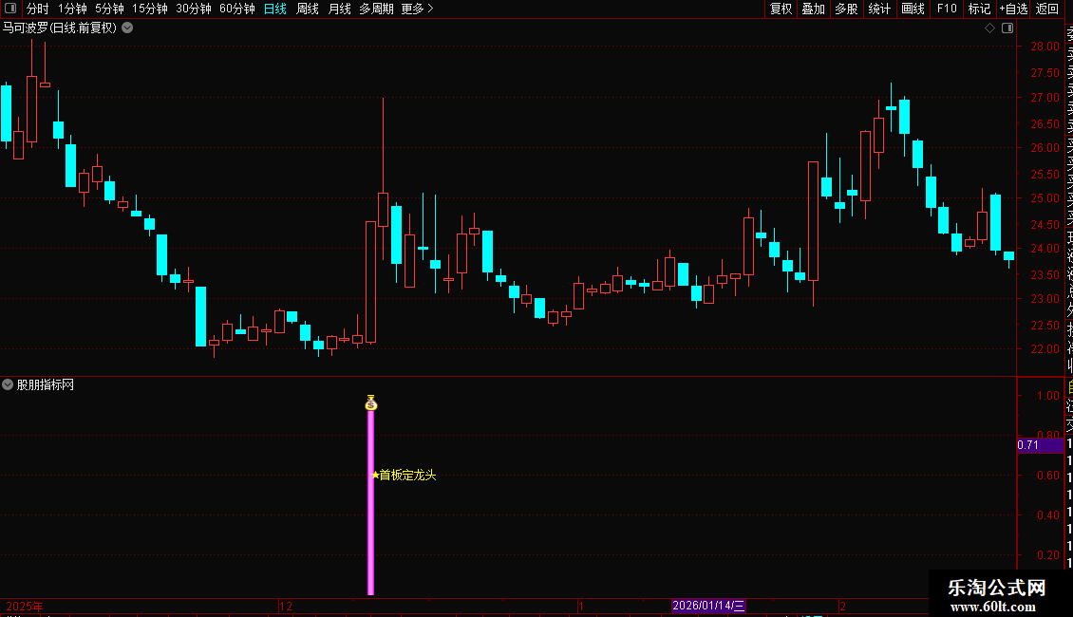Click the panel layout icon at top-left
The image size is (1073, 617).
[10, 9]
